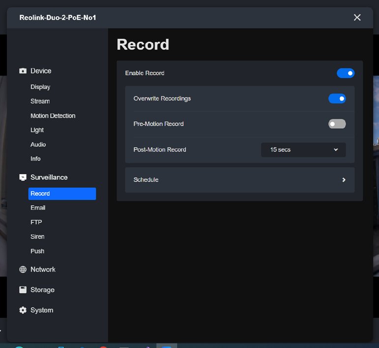Open the System section label

pyautogui.click(x=42, y=310)
